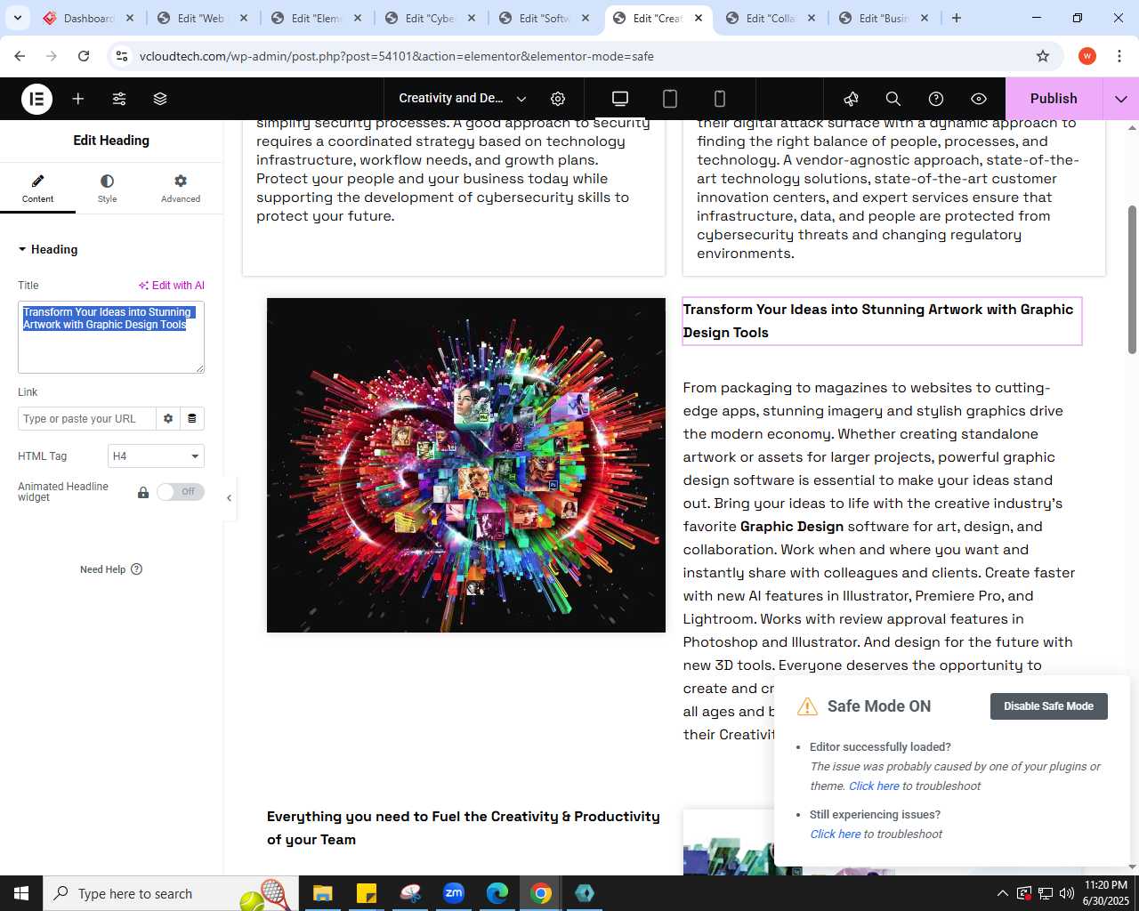Open page settings gear icon
Image resolution: width=1139 pixels, height=911 pixels.
pos(558,99)
